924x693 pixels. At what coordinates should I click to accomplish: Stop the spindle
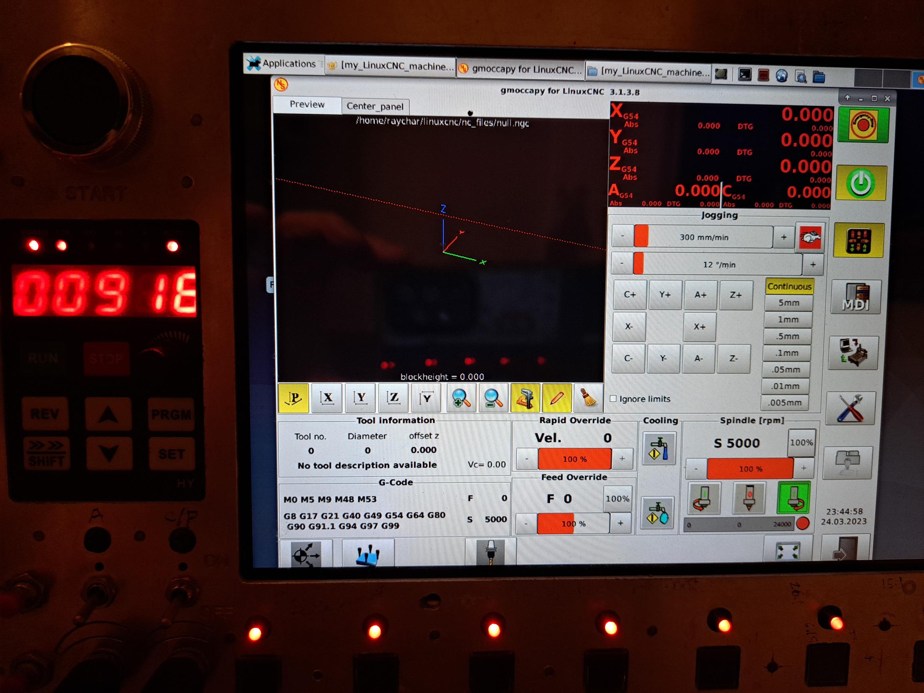tap(749, 498)
